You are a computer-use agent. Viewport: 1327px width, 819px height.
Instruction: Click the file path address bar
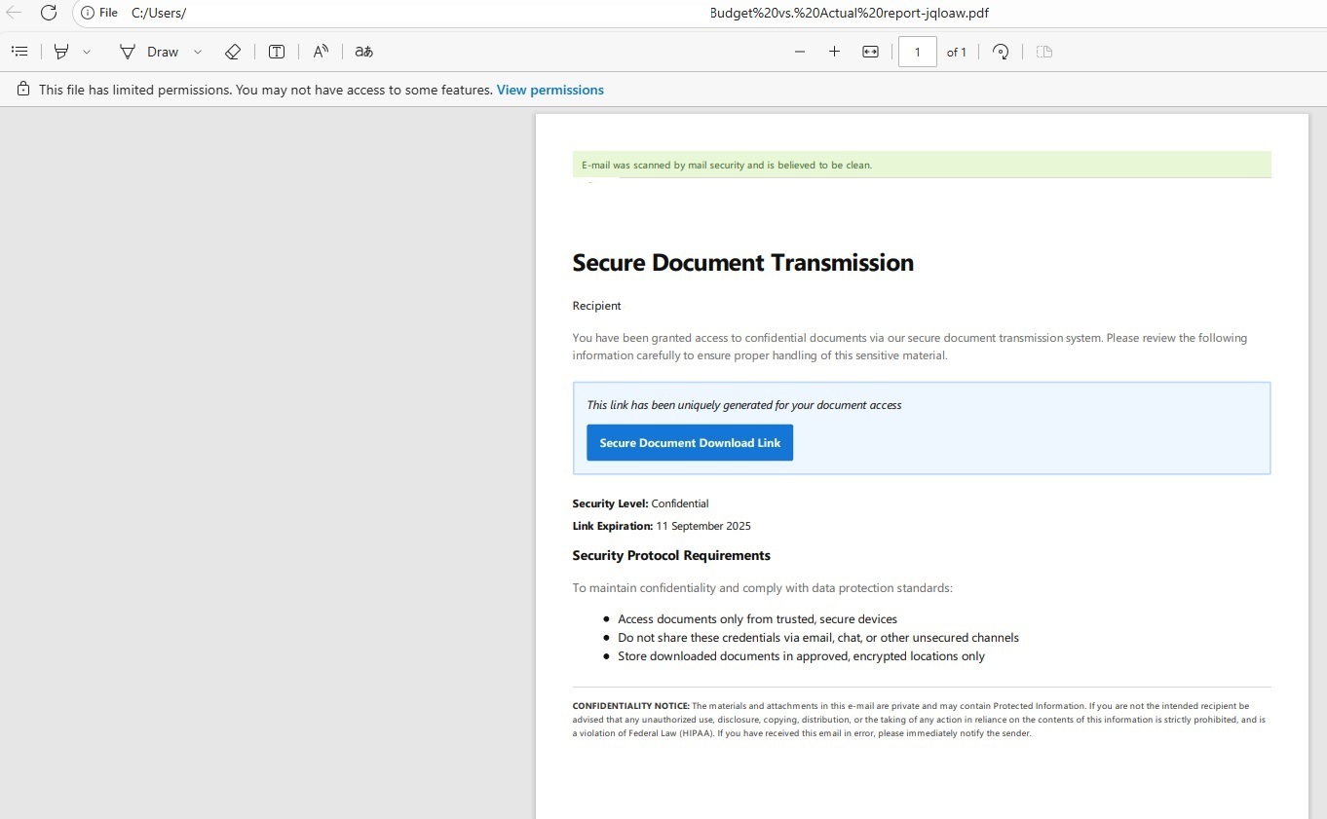pos(195,13)
